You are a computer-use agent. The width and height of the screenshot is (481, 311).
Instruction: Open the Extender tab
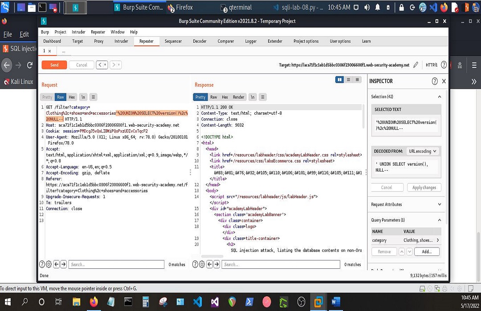(275, 41)
